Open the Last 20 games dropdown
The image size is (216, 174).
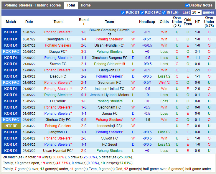[x=196, y=12]
